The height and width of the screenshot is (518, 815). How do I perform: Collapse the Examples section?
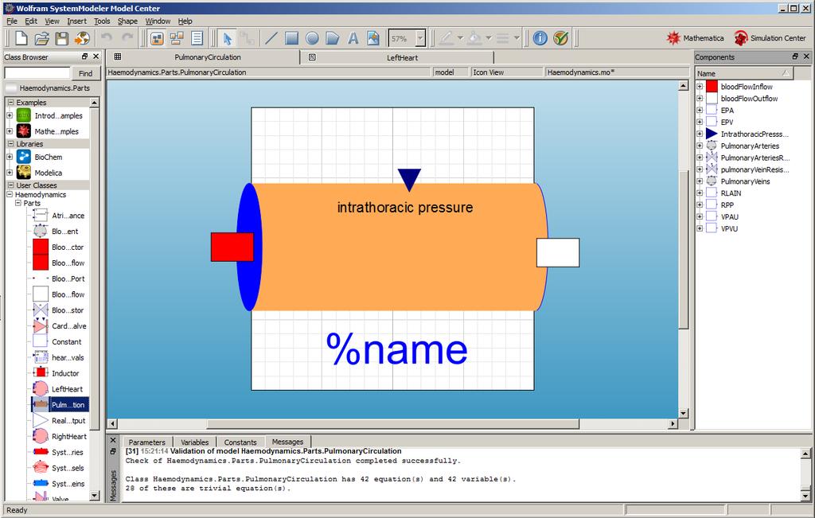click(10, 103)
